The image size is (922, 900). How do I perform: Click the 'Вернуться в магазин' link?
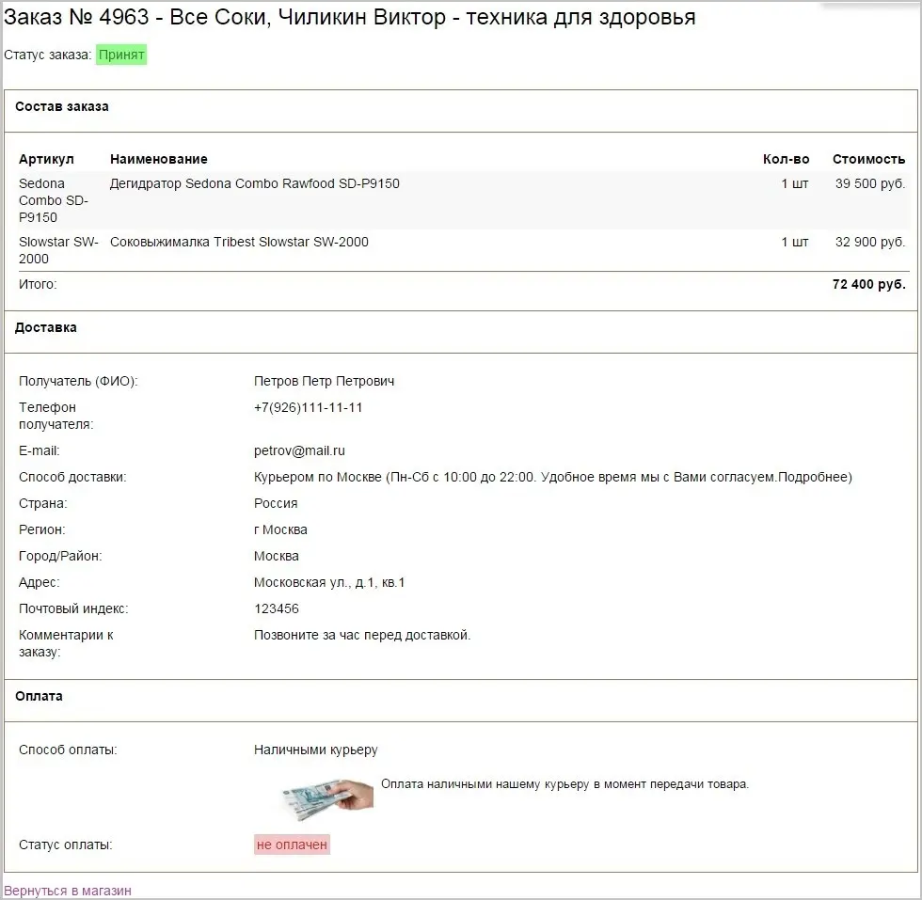coord(68,891)
